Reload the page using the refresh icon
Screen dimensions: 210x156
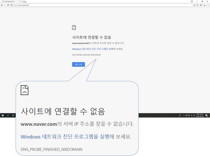click(x=8, y=5)
